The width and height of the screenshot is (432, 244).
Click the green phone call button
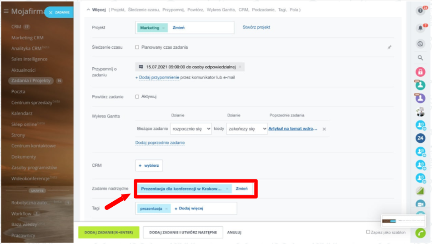click(420, 233)
